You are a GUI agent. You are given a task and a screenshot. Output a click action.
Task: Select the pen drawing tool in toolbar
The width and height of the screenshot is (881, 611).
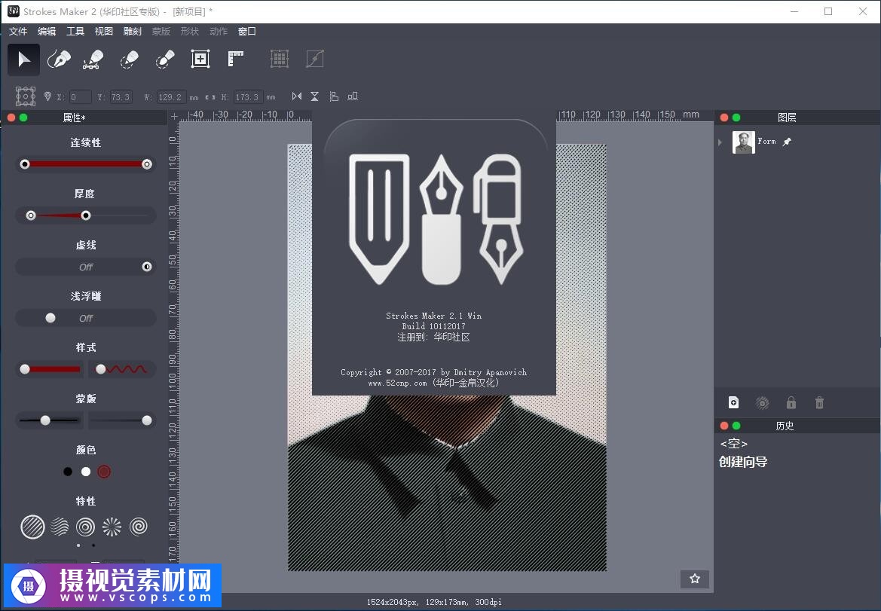(x=59, y=60)
